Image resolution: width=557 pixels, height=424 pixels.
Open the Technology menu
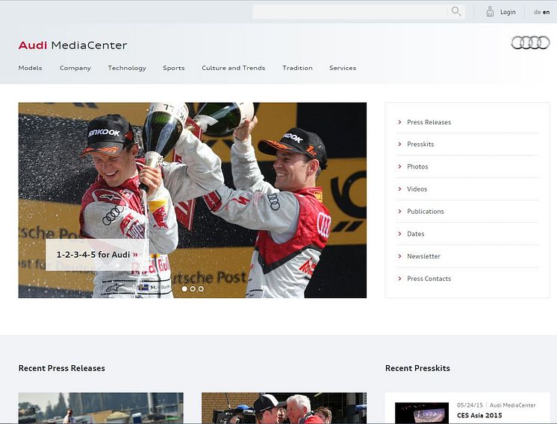tap(127, 68)
